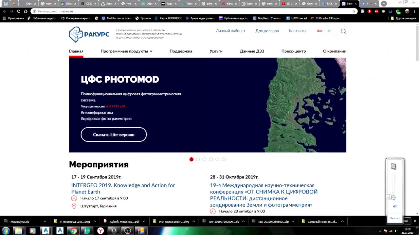Launch World of Tanks from taskbar
Viewport: 419px width, 235px height.
point(114,231)
